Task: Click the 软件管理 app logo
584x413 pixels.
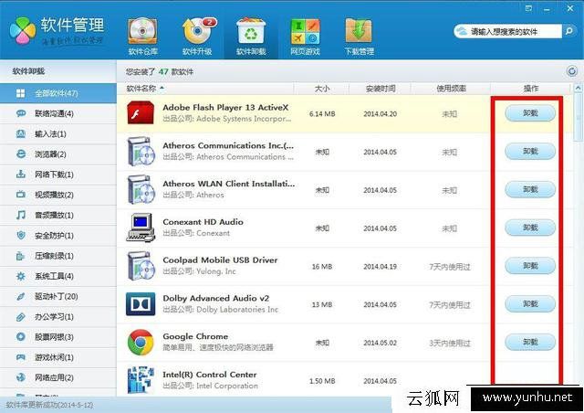Action: tap(22, 30)
